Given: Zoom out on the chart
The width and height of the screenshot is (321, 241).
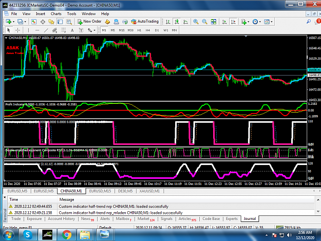Looking at the screenshot, I should pyautogui.click(x=204, y=22).
